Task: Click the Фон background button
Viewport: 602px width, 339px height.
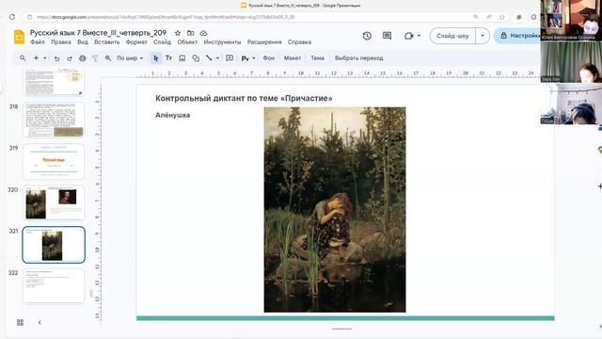Action: click(269, 58)
